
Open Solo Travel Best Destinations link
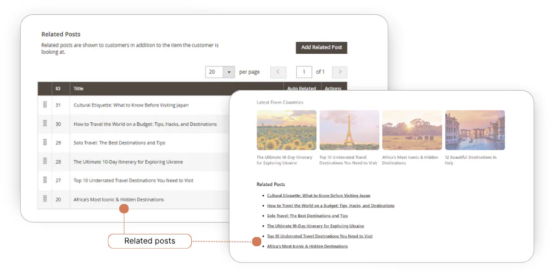[307, 216]
